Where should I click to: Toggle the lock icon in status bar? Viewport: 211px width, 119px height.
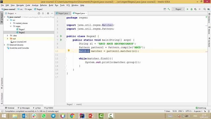click(x=205, y=111)
